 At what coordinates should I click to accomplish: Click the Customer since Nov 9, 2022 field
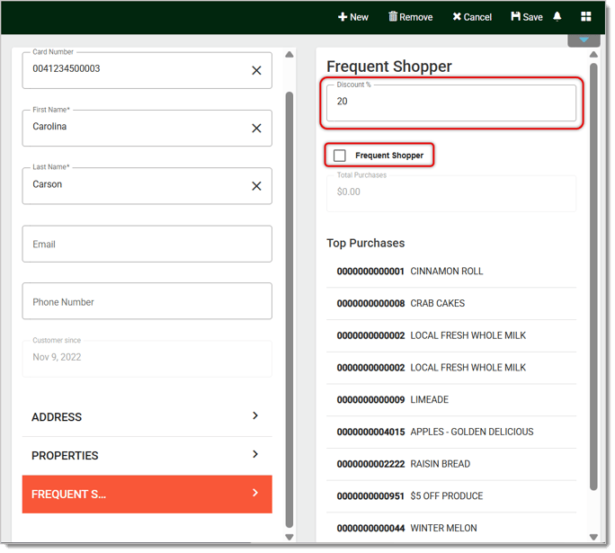[147, 359]
